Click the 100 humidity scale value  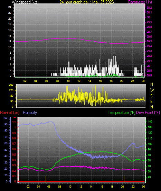pyautogui.click(x=6, y=118)
